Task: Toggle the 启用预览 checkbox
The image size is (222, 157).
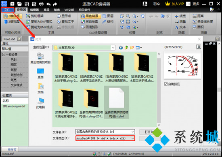Action: point(166,84)
